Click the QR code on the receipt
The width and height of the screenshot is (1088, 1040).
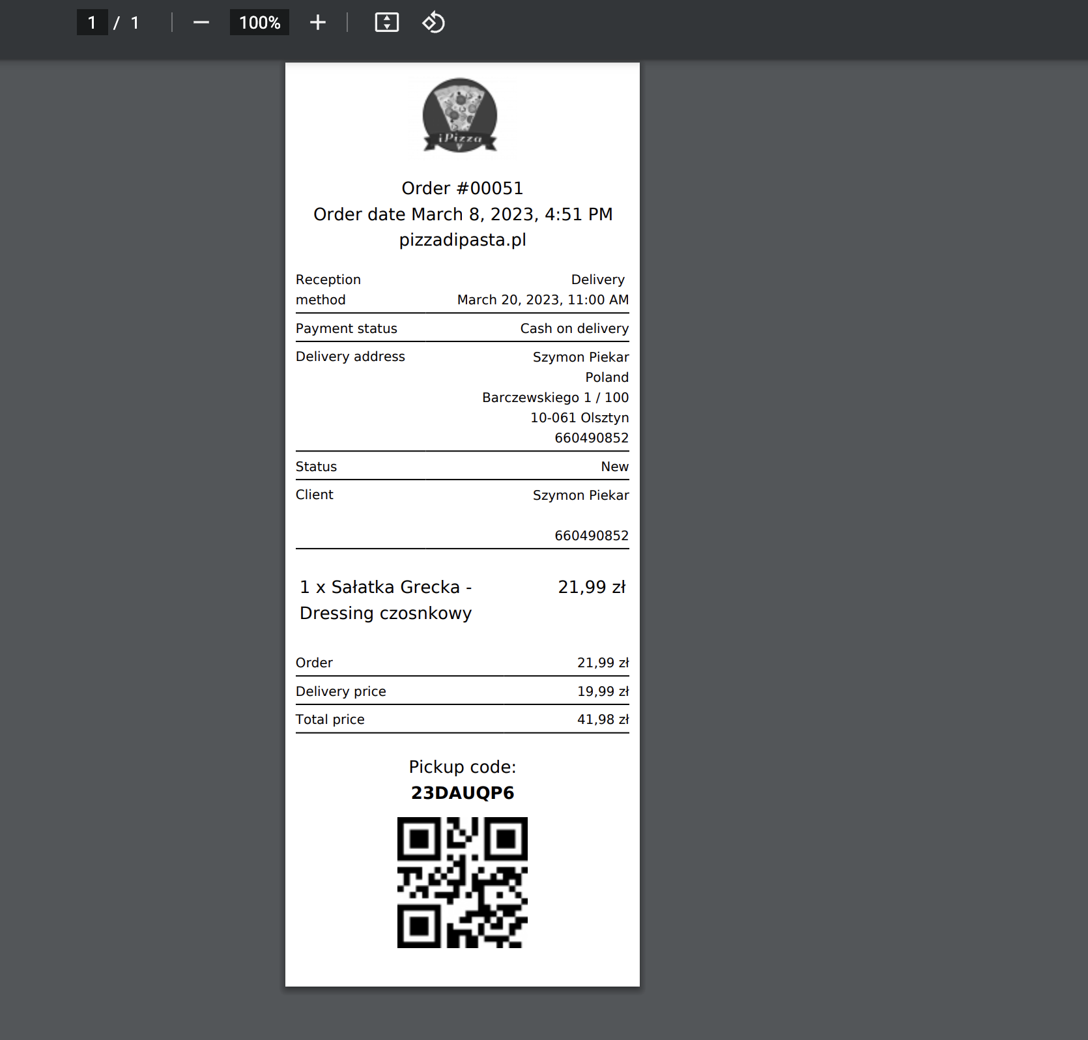462,882
